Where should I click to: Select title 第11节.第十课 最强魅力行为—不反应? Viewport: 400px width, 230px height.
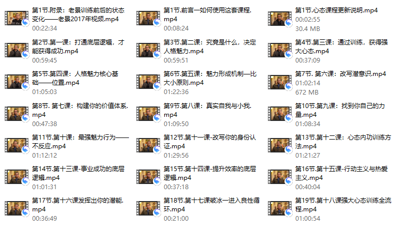[80, 142]
